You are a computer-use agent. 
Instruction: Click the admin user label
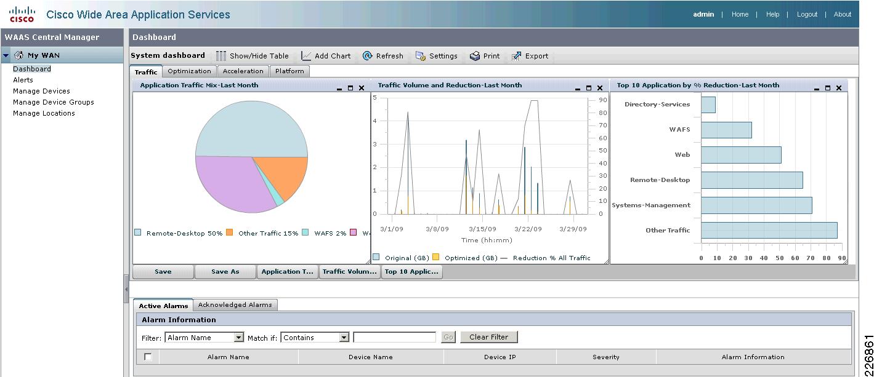click(x=703, y=14)
